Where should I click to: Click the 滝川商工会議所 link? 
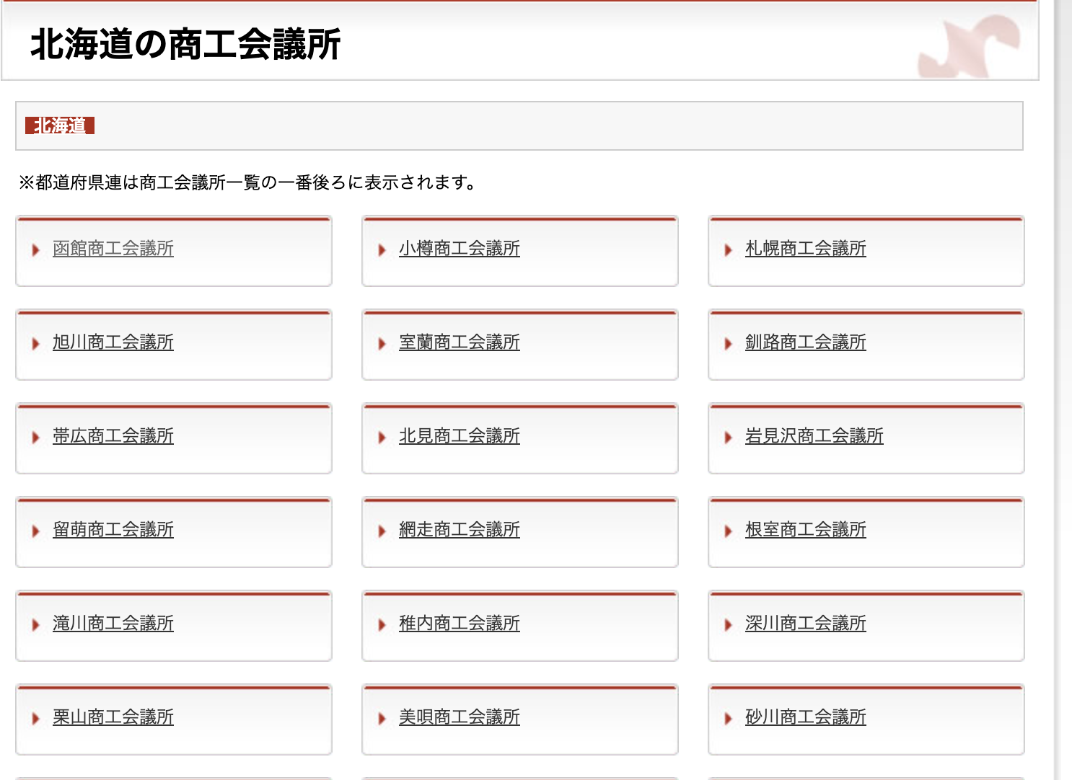[x=113, y=624]
